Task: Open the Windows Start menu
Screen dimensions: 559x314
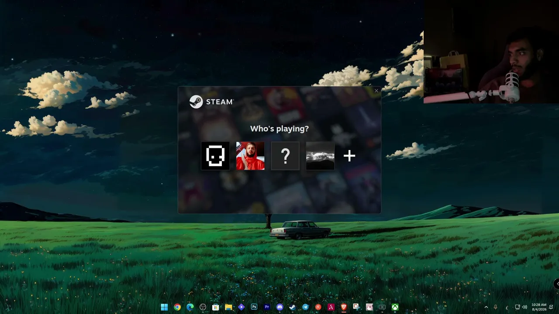Action: coord(164,307)
